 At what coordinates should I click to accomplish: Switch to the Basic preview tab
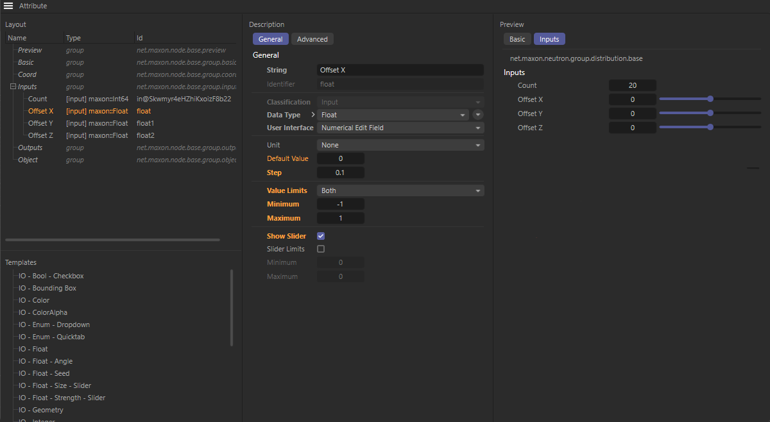[517, 39]
